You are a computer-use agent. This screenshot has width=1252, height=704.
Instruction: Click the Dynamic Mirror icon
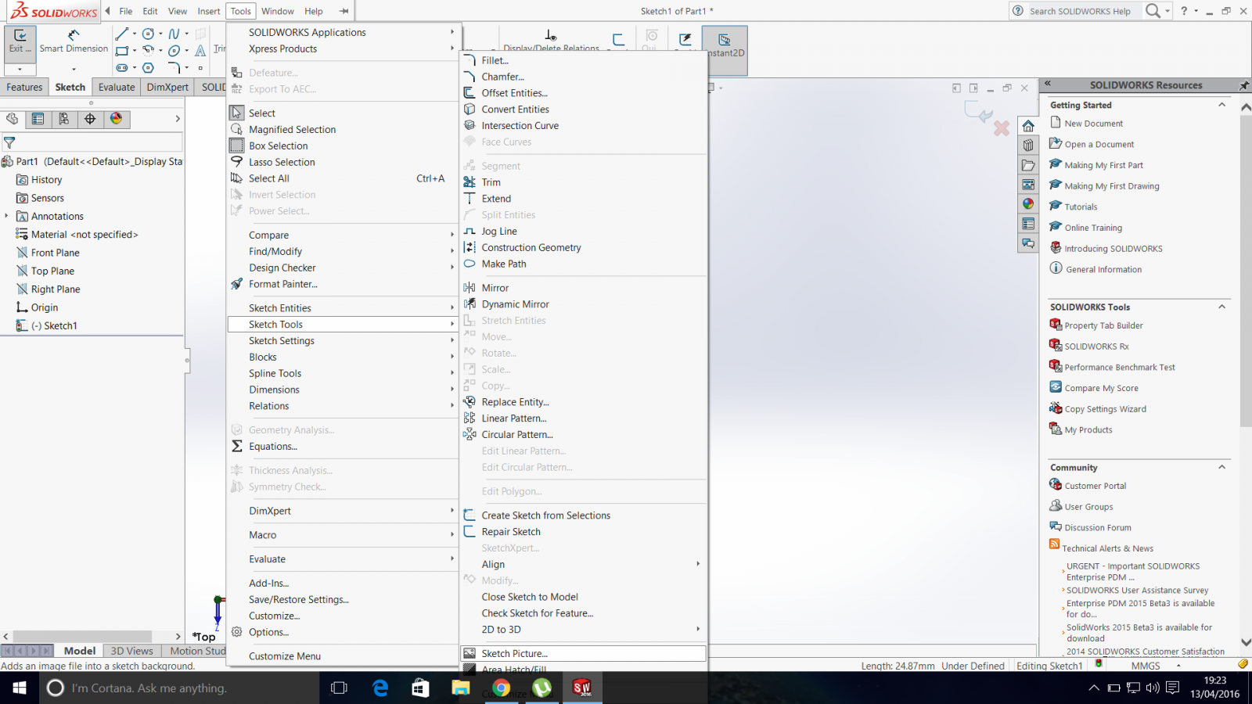[x=469, y=304]
